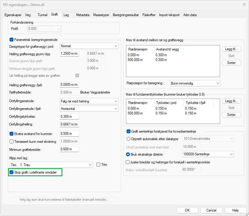The image size is (249, 216).
Task: Disable Ekstra avstand for kummer
Action: click(12, 134)
